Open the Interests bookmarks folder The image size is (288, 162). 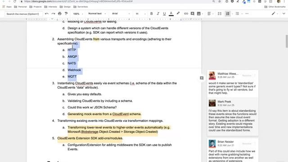[51, 7]
